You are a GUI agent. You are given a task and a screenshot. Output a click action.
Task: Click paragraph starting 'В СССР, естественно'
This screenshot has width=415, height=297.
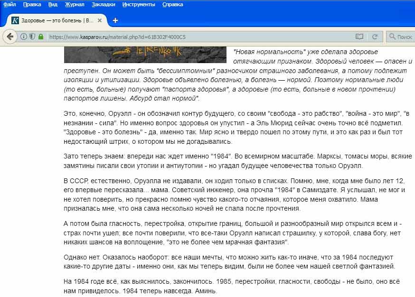(x=234, y=195)
